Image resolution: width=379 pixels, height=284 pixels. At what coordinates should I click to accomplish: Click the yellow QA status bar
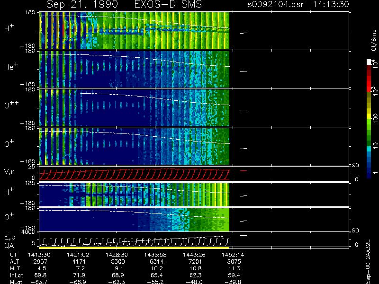point(134,248)
